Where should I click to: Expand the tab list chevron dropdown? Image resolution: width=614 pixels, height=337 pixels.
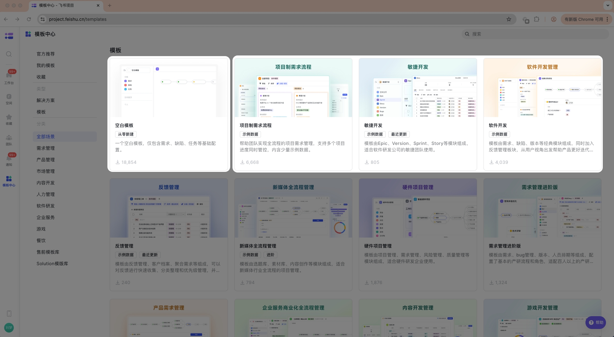(608, 5)
